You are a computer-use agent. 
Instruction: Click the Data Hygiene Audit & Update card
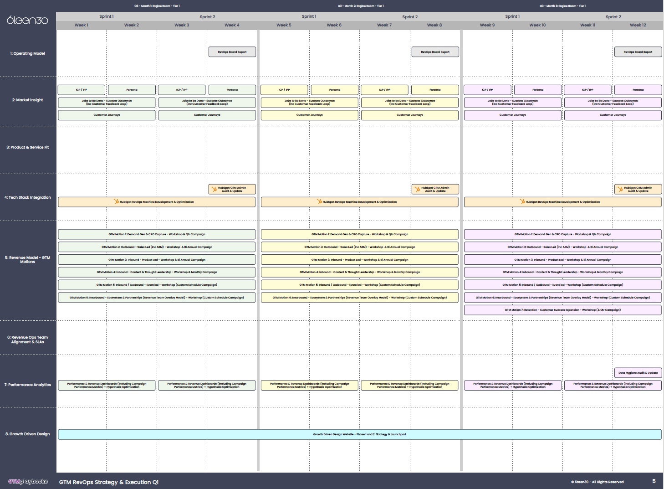pos(638,373)
